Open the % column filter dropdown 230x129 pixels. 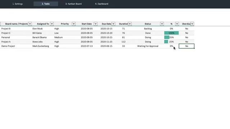point(177,24)
